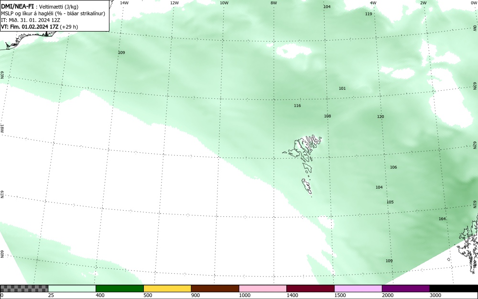
Task: Click the 2W longitude label
Action: click(423, 3)
